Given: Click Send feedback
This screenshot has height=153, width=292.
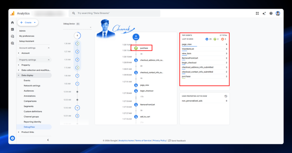Looking at the screenshot, I should point(177,141).
